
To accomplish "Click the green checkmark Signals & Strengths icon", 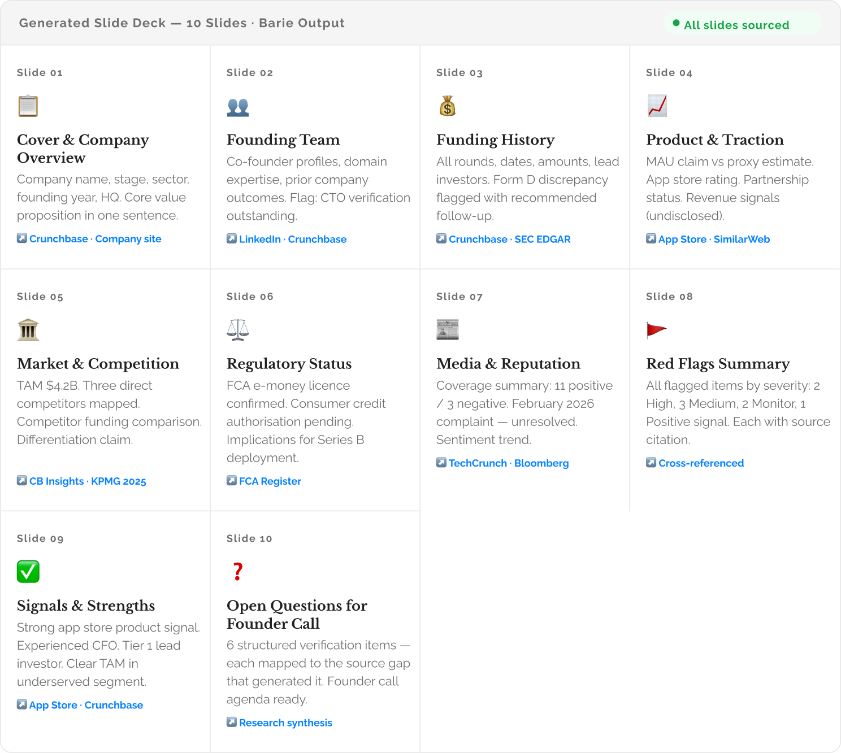I will [x=28, y=572].
